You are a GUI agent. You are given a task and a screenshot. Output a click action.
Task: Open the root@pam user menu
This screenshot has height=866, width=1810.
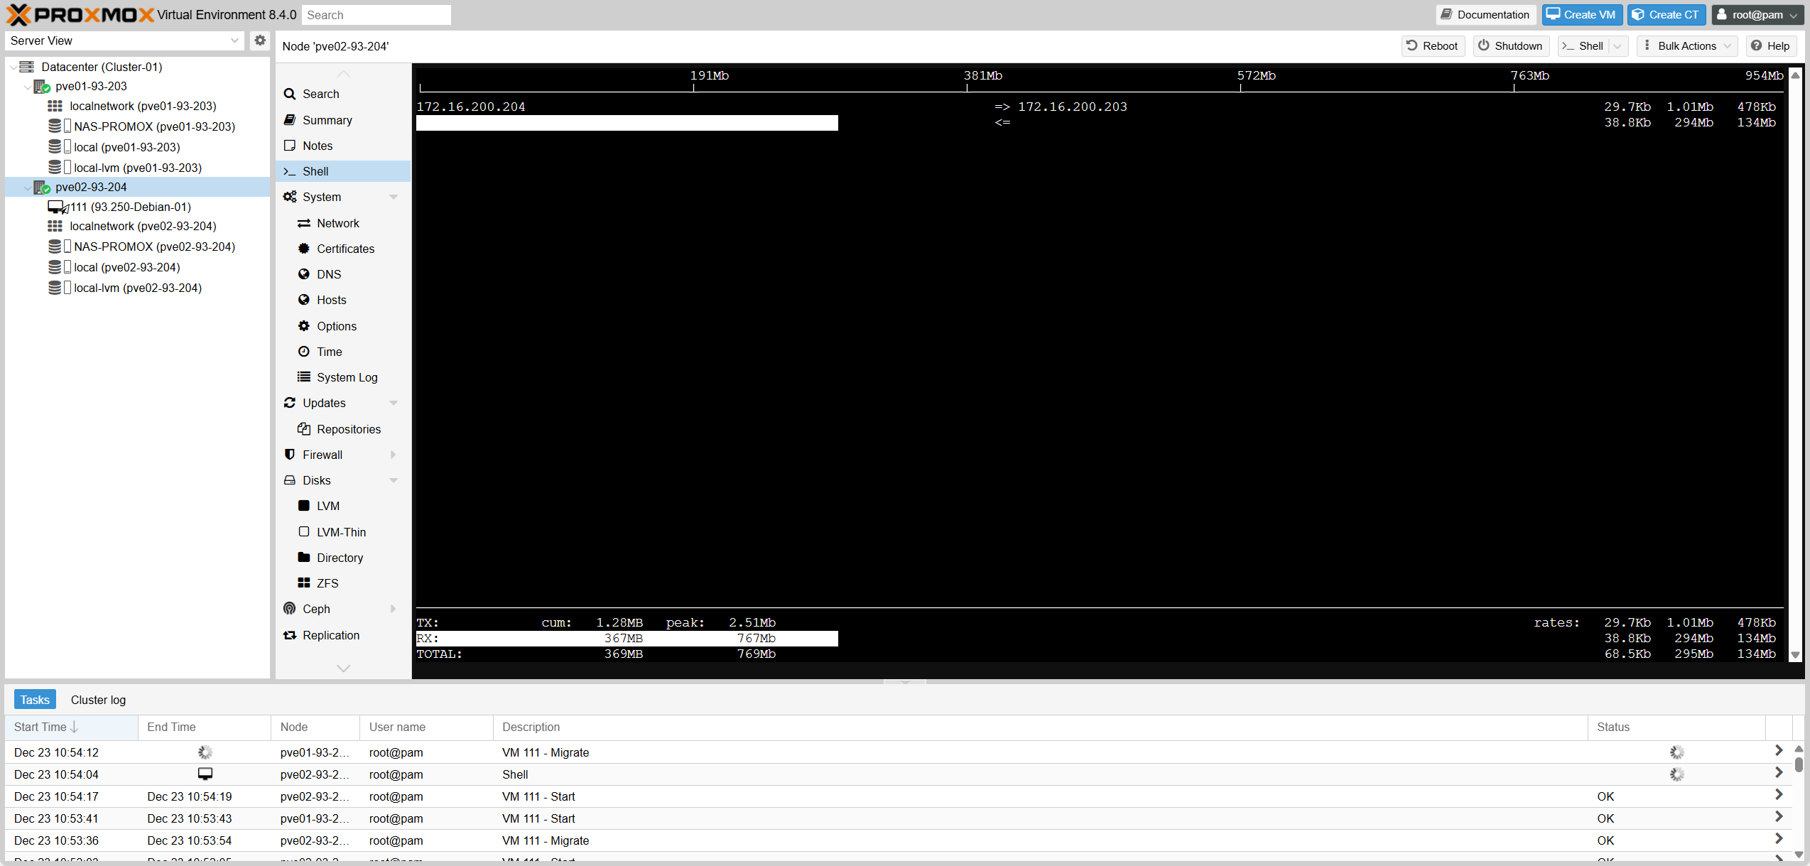click(x=1757, y=15)
